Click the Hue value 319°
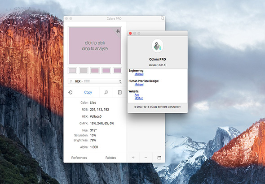The height and width of the screenshot is (184, 265). coord(93,130)
